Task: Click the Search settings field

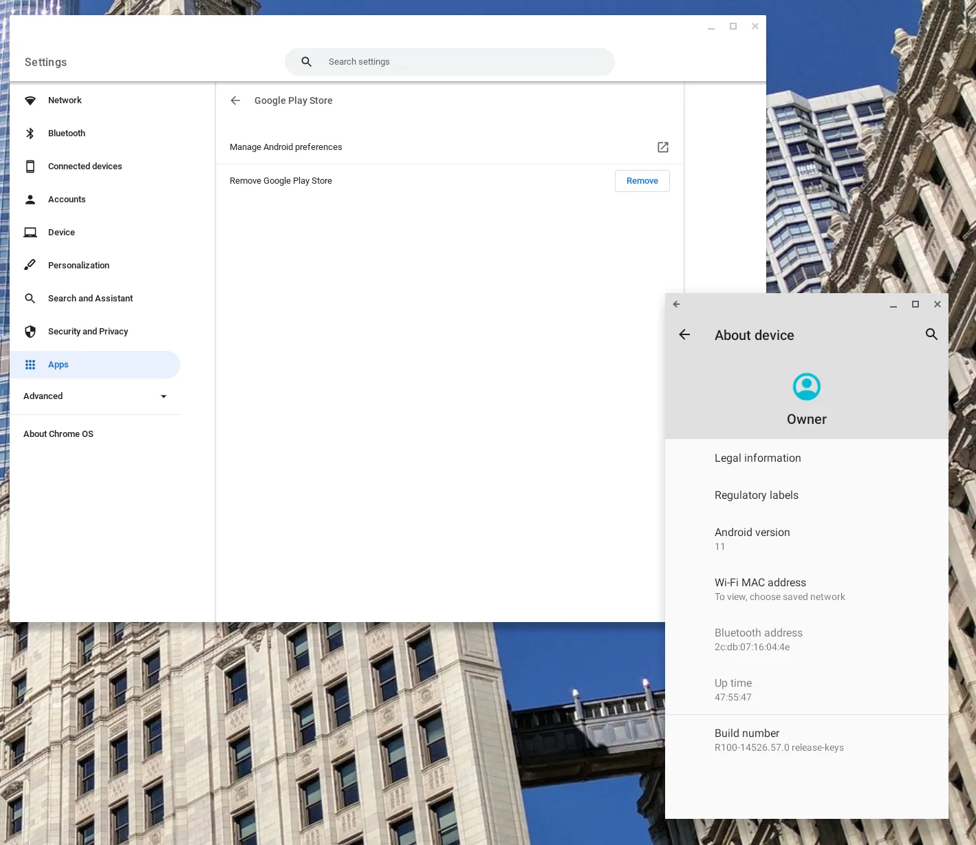Action: tap(450, 62)
